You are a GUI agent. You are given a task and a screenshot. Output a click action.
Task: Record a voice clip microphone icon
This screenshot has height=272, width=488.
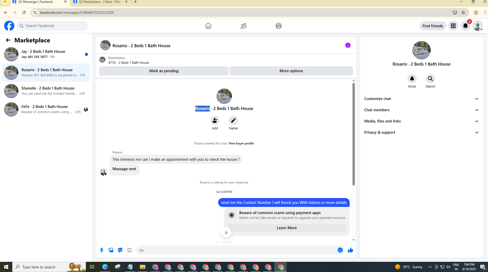pyautogui.click(x=102, y=250)
